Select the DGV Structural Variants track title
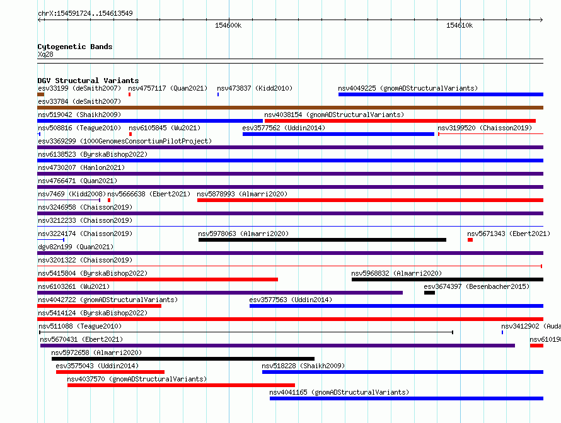 click(x=88, y=81)
